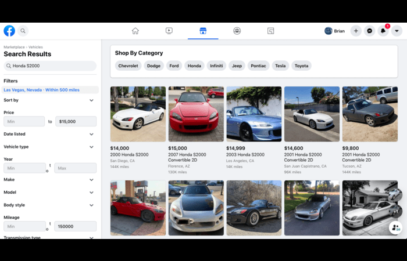The height and width of the screenshot is (261, 407).
Task: Open the red S2000 at gas station photo
Action: pyautogui.click(x=138, y=208)
